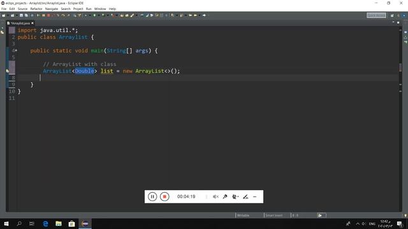Viewport: 408px width, 229px height.
Task: Click the tip lightbulb in status bar
Action: 405,215
